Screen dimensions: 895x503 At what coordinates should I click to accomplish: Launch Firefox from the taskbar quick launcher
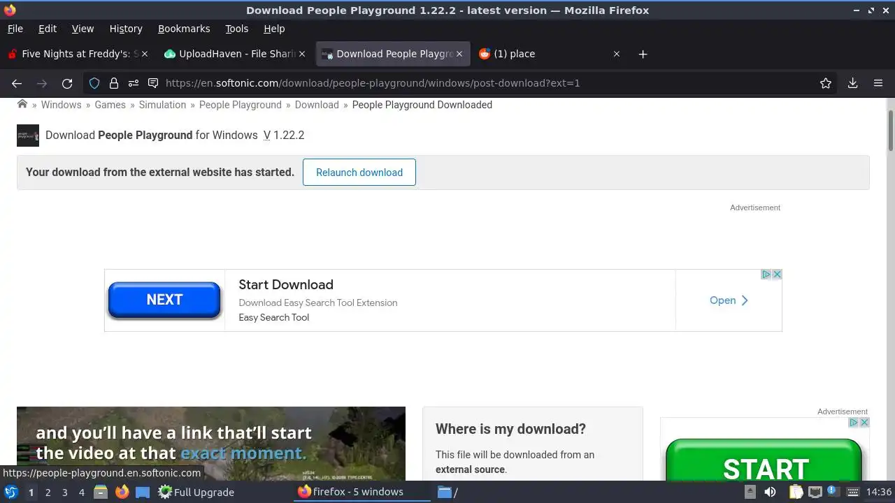point(122,492)
